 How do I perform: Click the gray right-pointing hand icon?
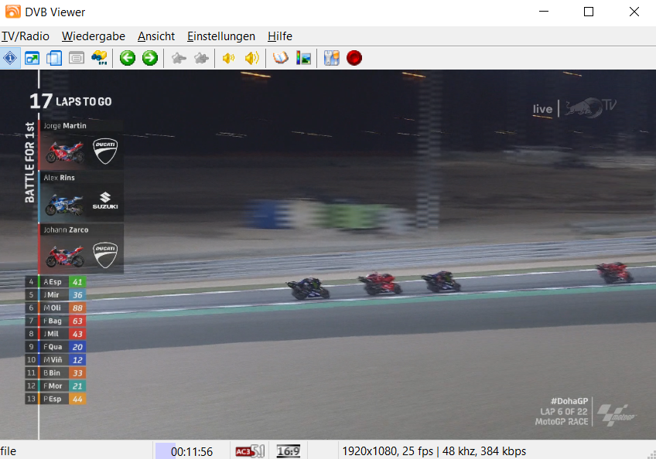tap(201, 58)
